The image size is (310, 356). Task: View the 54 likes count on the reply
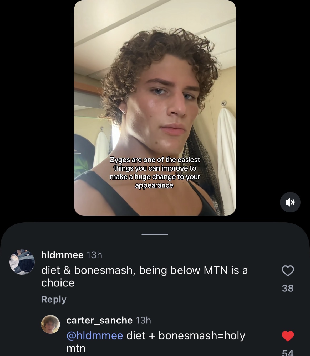coord(288,353)
